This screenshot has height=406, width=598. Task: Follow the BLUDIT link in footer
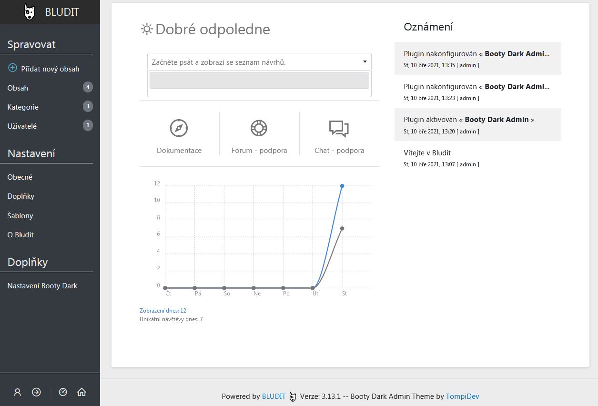[274, 396]
